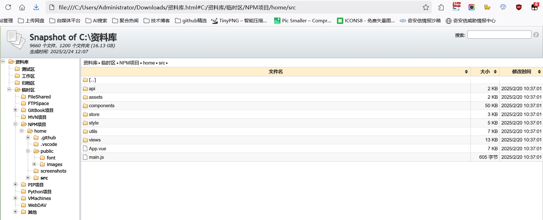Expand the GitBook项目 tree node
This screenshot has width=543, height=220.
(x=15, y=110)
